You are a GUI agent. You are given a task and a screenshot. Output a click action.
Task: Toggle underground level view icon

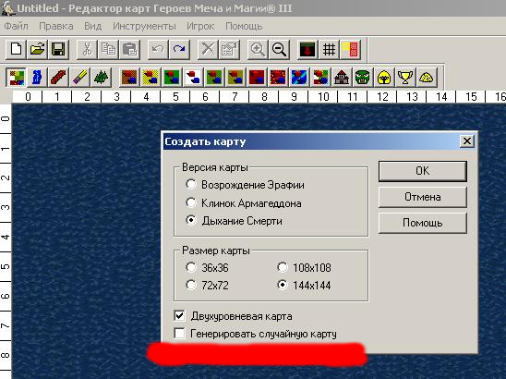[x=307, y=49]
